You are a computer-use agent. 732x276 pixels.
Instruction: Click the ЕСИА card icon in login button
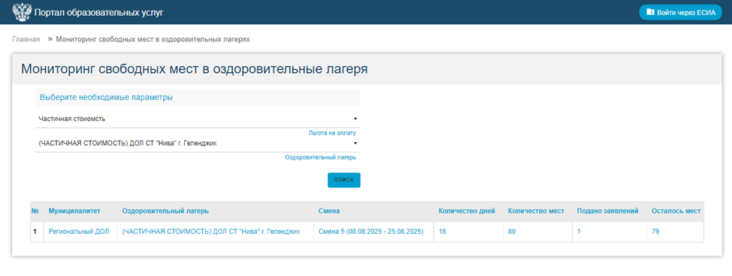650,13
